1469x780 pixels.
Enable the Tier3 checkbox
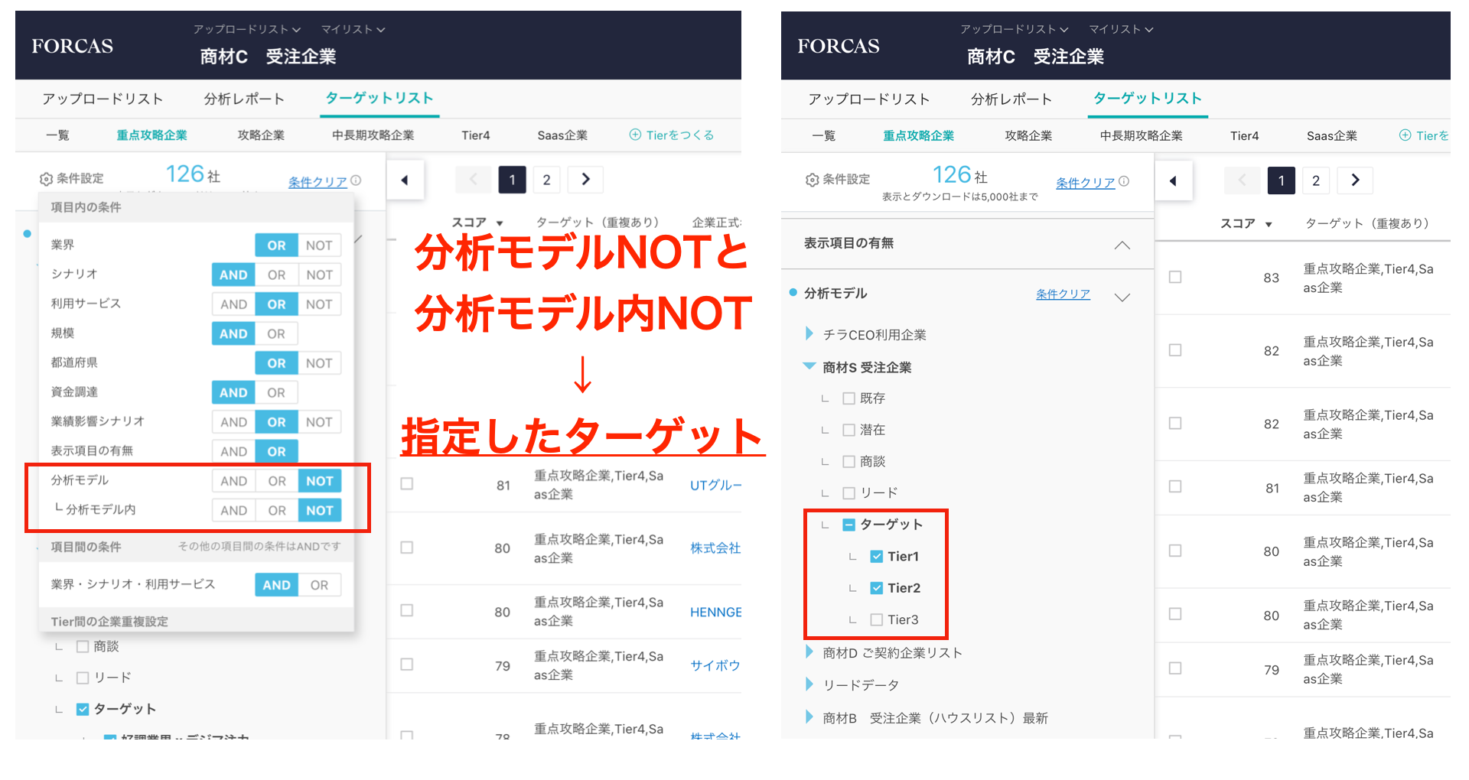pyautogui.click(x=877, y=620)
